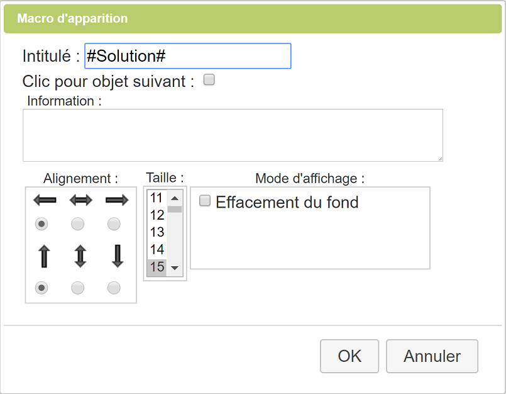Choose size 12 in Taille list
The image size is (506, 394).
[157, 215]
